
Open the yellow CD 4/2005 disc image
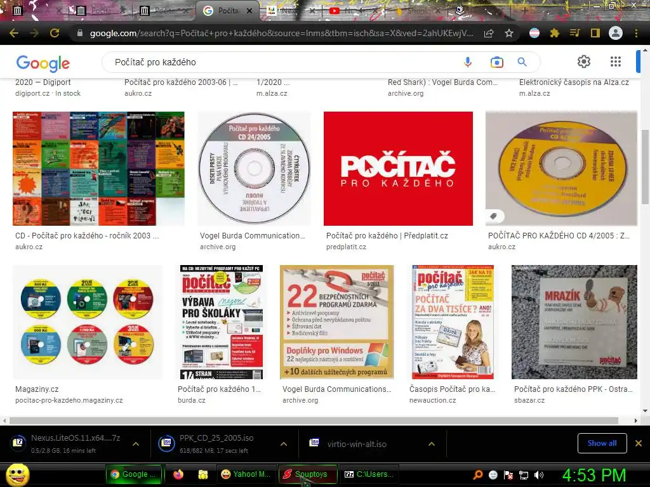coord(561,169)
